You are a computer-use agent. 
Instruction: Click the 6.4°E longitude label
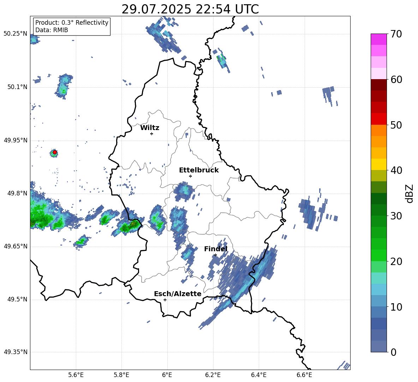258,375
